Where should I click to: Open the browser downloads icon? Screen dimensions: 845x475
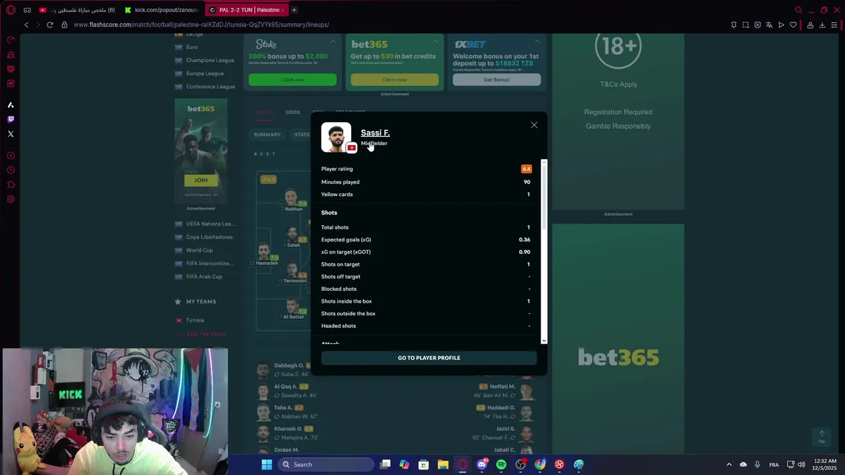pyautogui.click(x=822, y=25)
